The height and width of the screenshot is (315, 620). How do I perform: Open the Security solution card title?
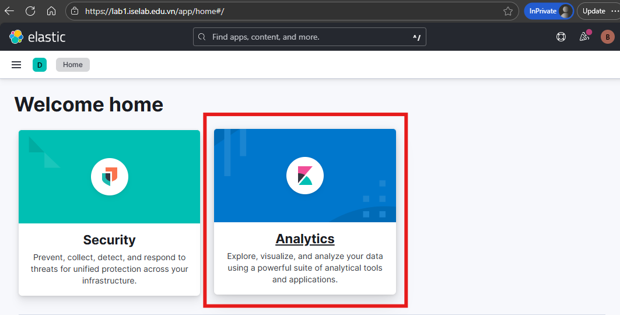pyautogui.click(x=109, y=240)
